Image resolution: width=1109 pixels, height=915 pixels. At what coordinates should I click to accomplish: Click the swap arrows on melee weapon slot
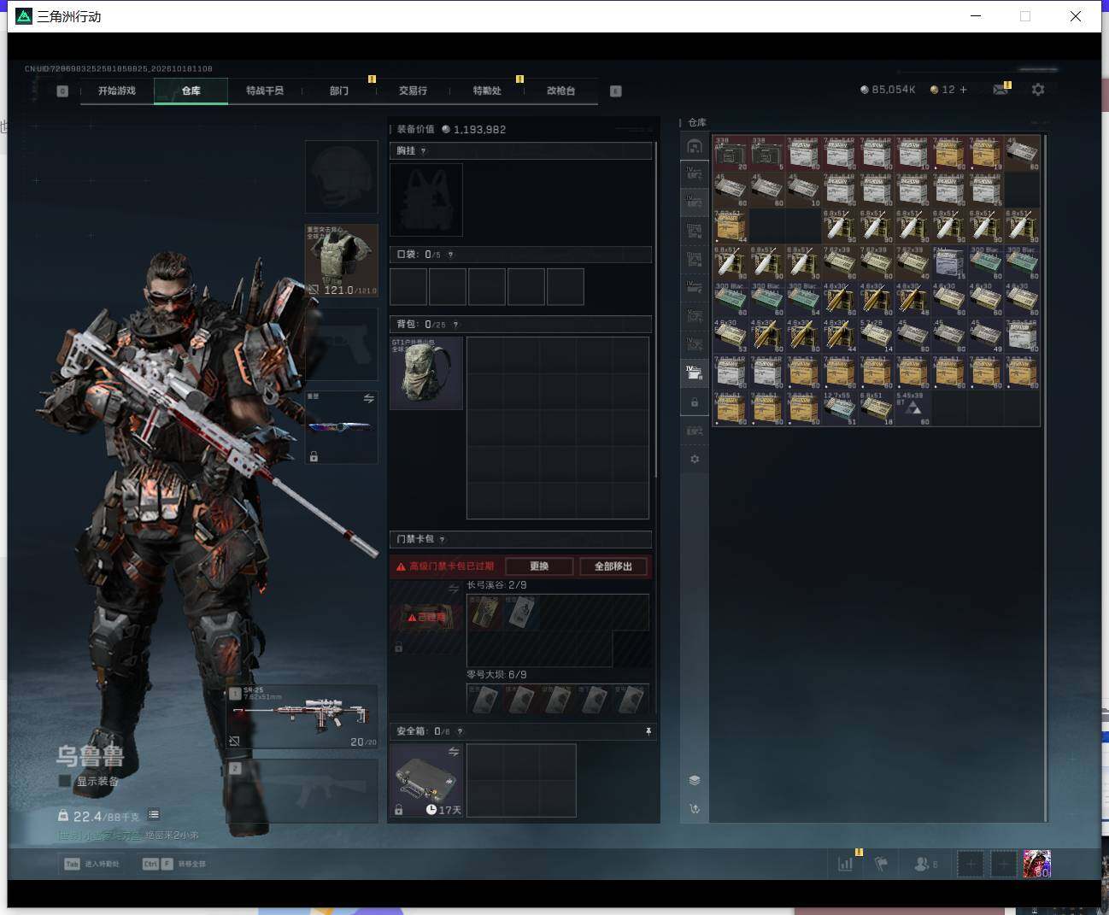coord(368,399)
